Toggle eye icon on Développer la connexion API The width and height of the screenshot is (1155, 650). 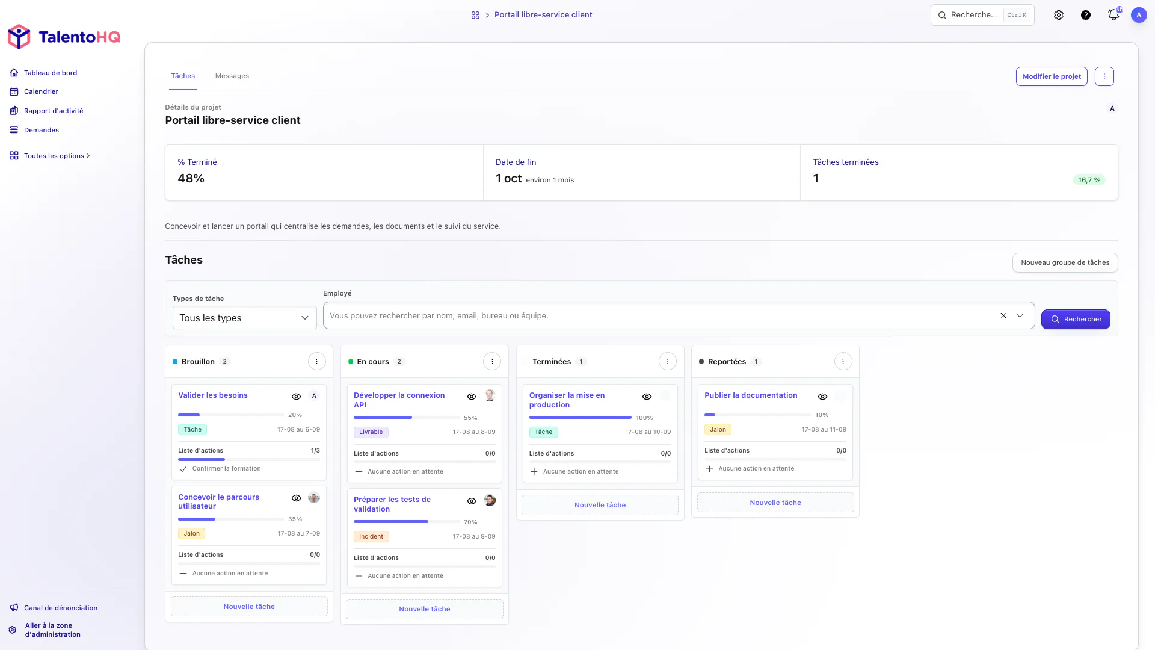tap(472, 397)
